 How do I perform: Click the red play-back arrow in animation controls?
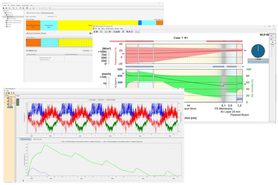(272, 42)
